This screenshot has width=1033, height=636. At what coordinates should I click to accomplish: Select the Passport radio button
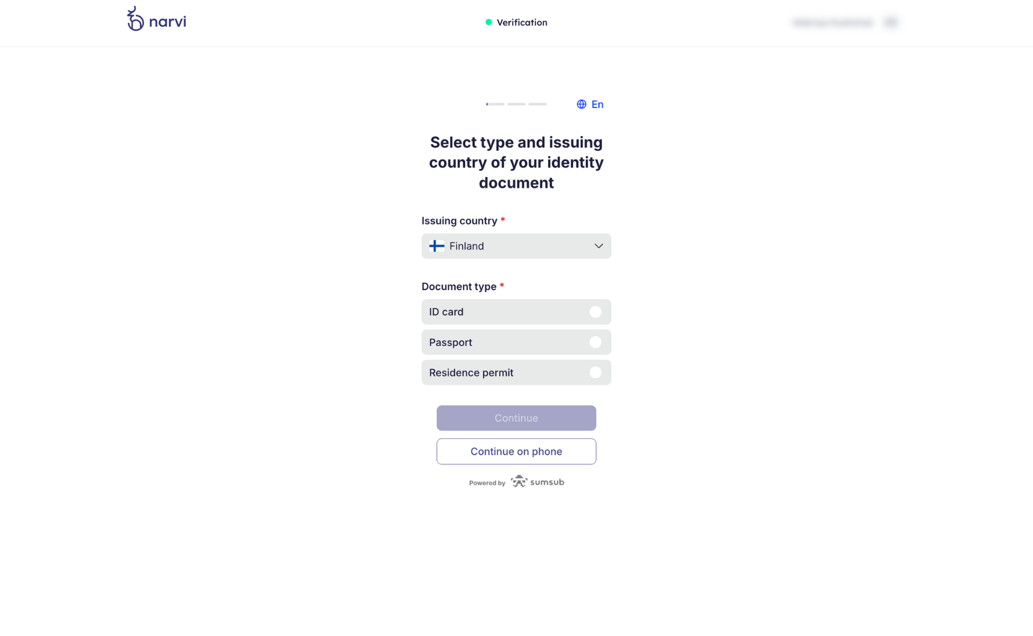[x=595, y=342]
